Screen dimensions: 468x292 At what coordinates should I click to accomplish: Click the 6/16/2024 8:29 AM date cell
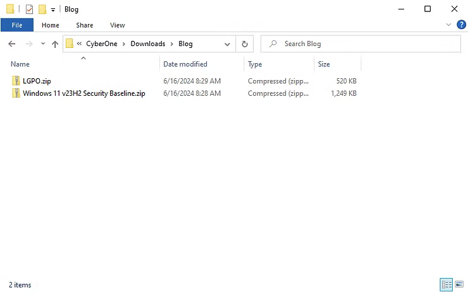(192, 81)
